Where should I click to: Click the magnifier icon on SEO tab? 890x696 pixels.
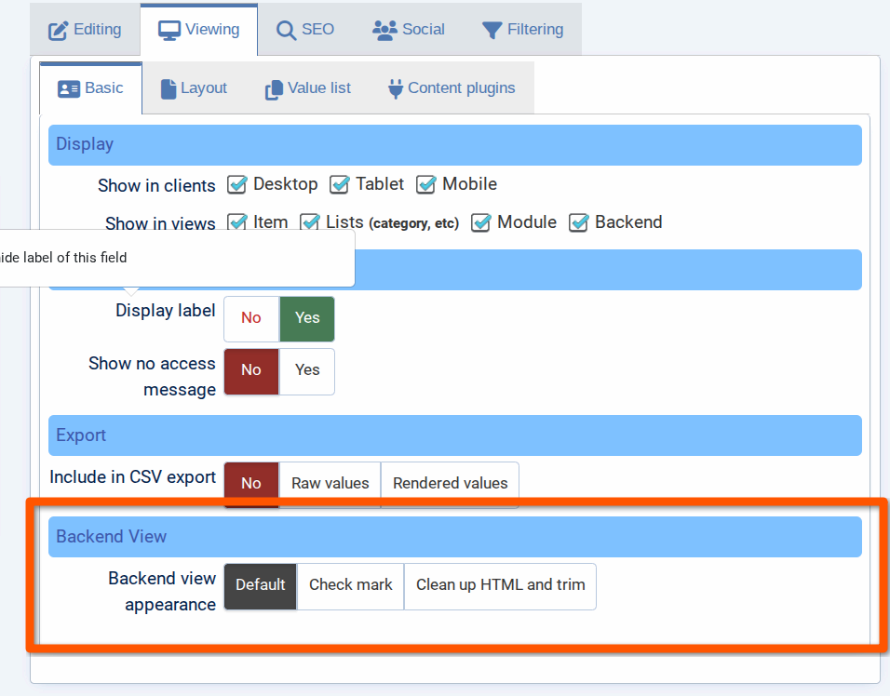[286, 31]
